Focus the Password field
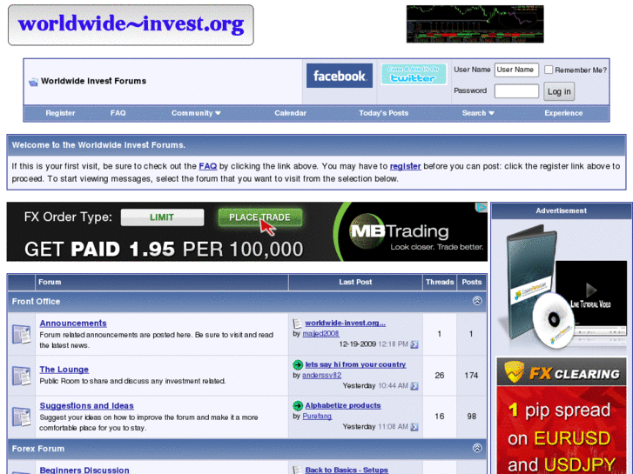 (516, 90)
